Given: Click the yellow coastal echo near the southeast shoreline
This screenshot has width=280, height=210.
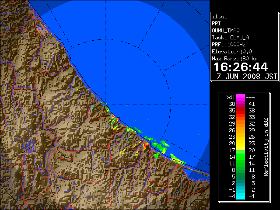Looking at the screenshot, I should tap(177, 159).
